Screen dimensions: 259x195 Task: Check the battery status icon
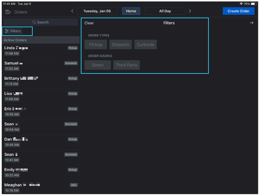(x=254, y=4)
